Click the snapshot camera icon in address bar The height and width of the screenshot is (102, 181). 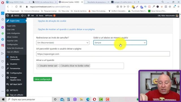118,7
